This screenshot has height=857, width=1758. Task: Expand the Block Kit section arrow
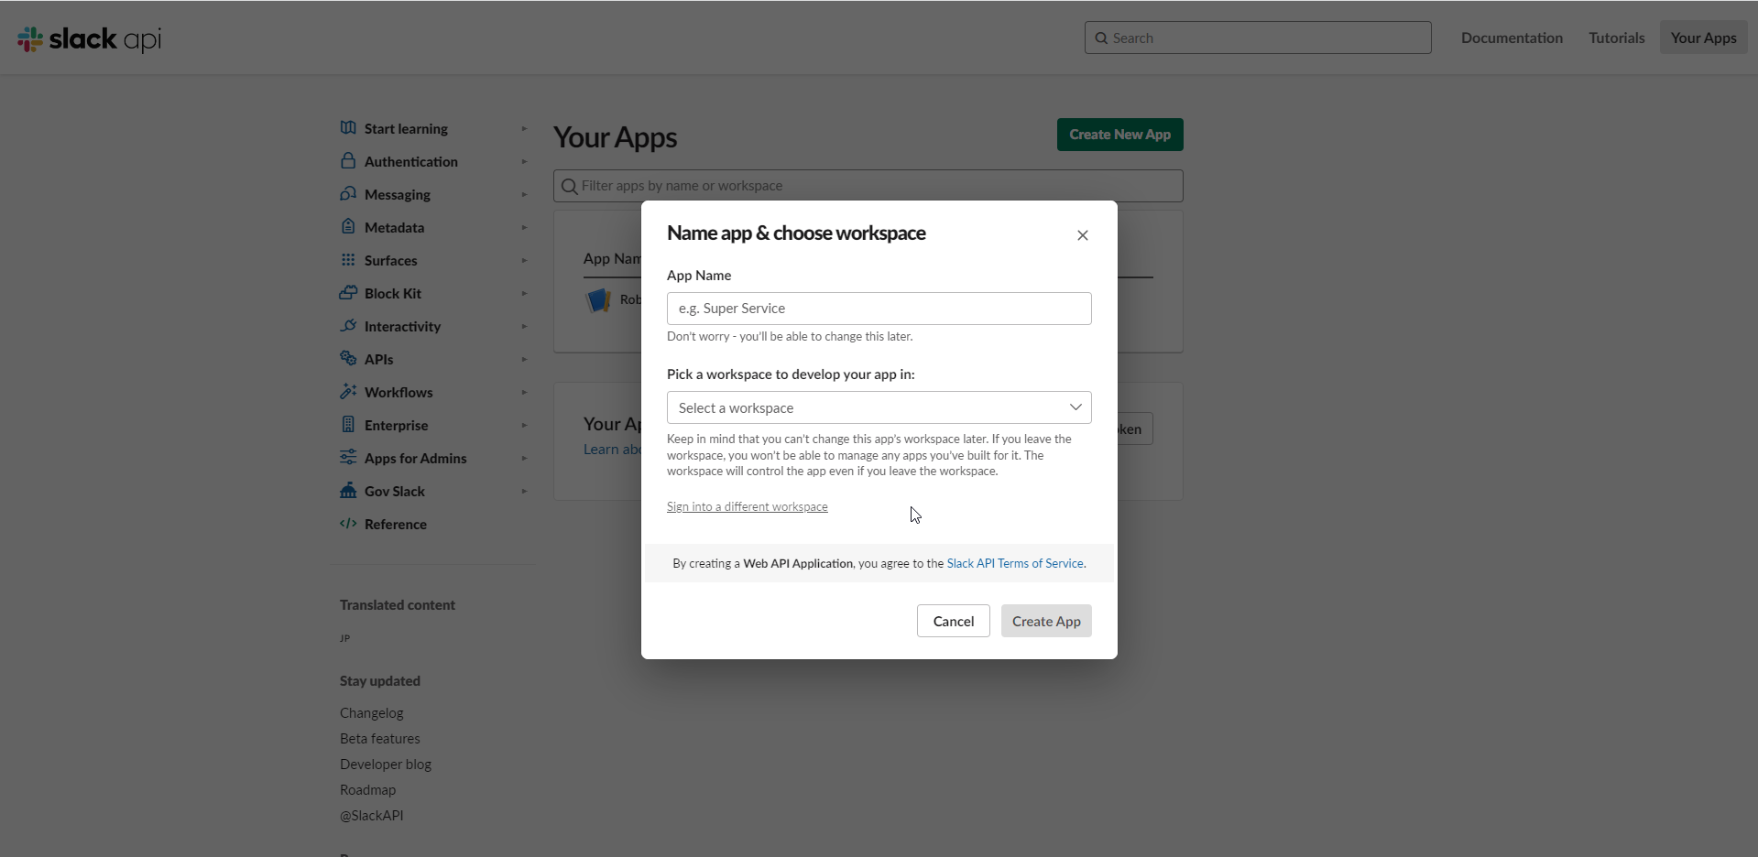click(x=524, y=293)
